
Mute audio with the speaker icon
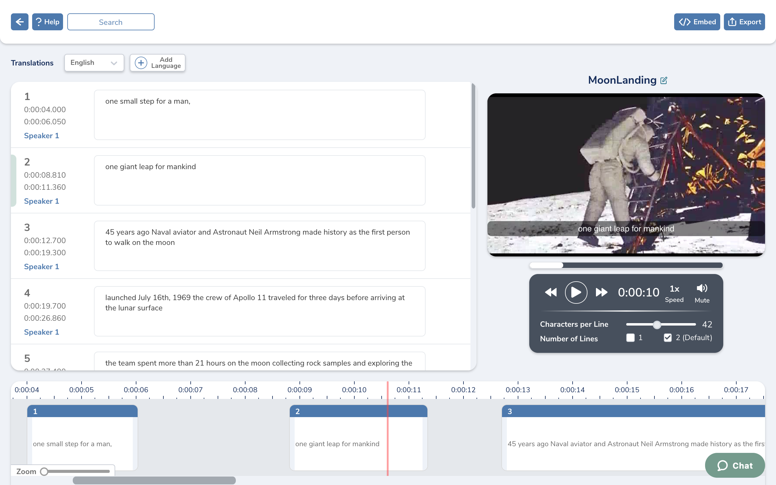702,288
